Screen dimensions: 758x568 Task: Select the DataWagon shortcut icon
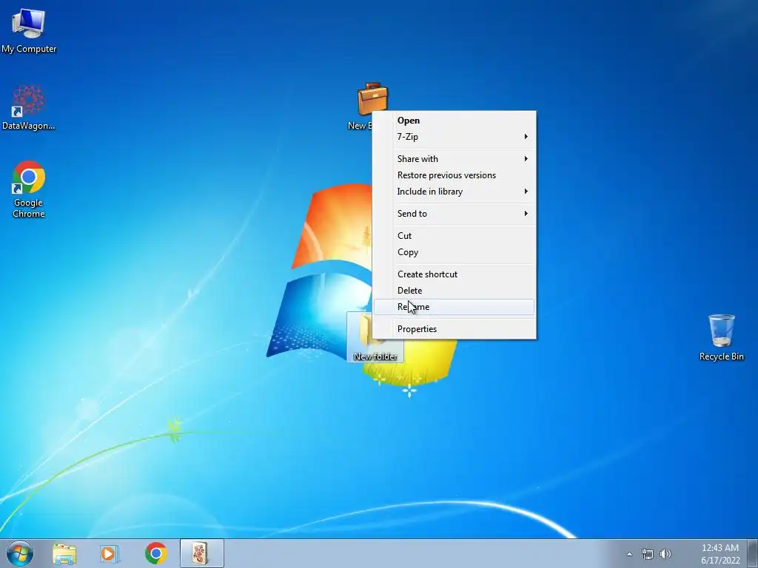click(x=28, y=107)
